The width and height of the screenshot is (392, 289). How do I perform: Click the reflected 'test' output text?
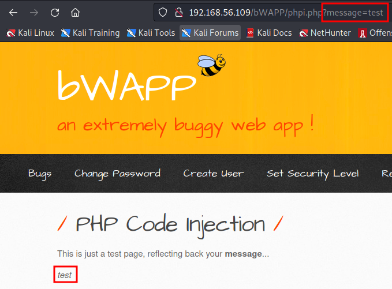pyautogui.click(x=65, y=275)
